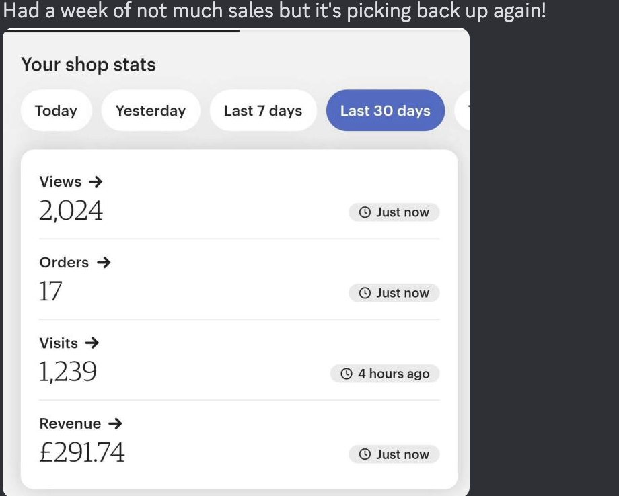Screen dimensions: 619x496
Task: Click the arrow icon beside Orders
Action: (x=103, y=262)
